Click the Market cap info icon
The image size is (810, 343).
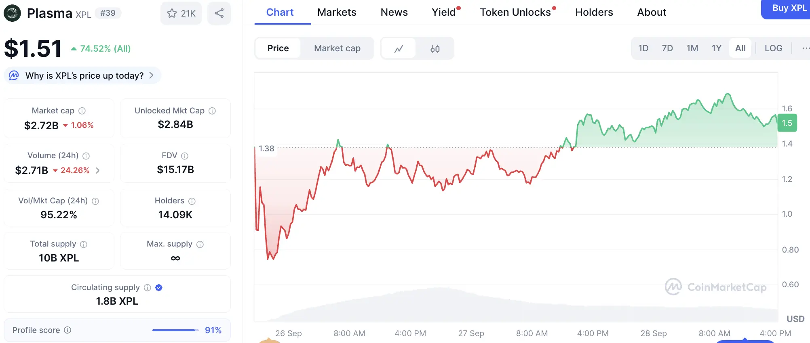coord(82,111)
